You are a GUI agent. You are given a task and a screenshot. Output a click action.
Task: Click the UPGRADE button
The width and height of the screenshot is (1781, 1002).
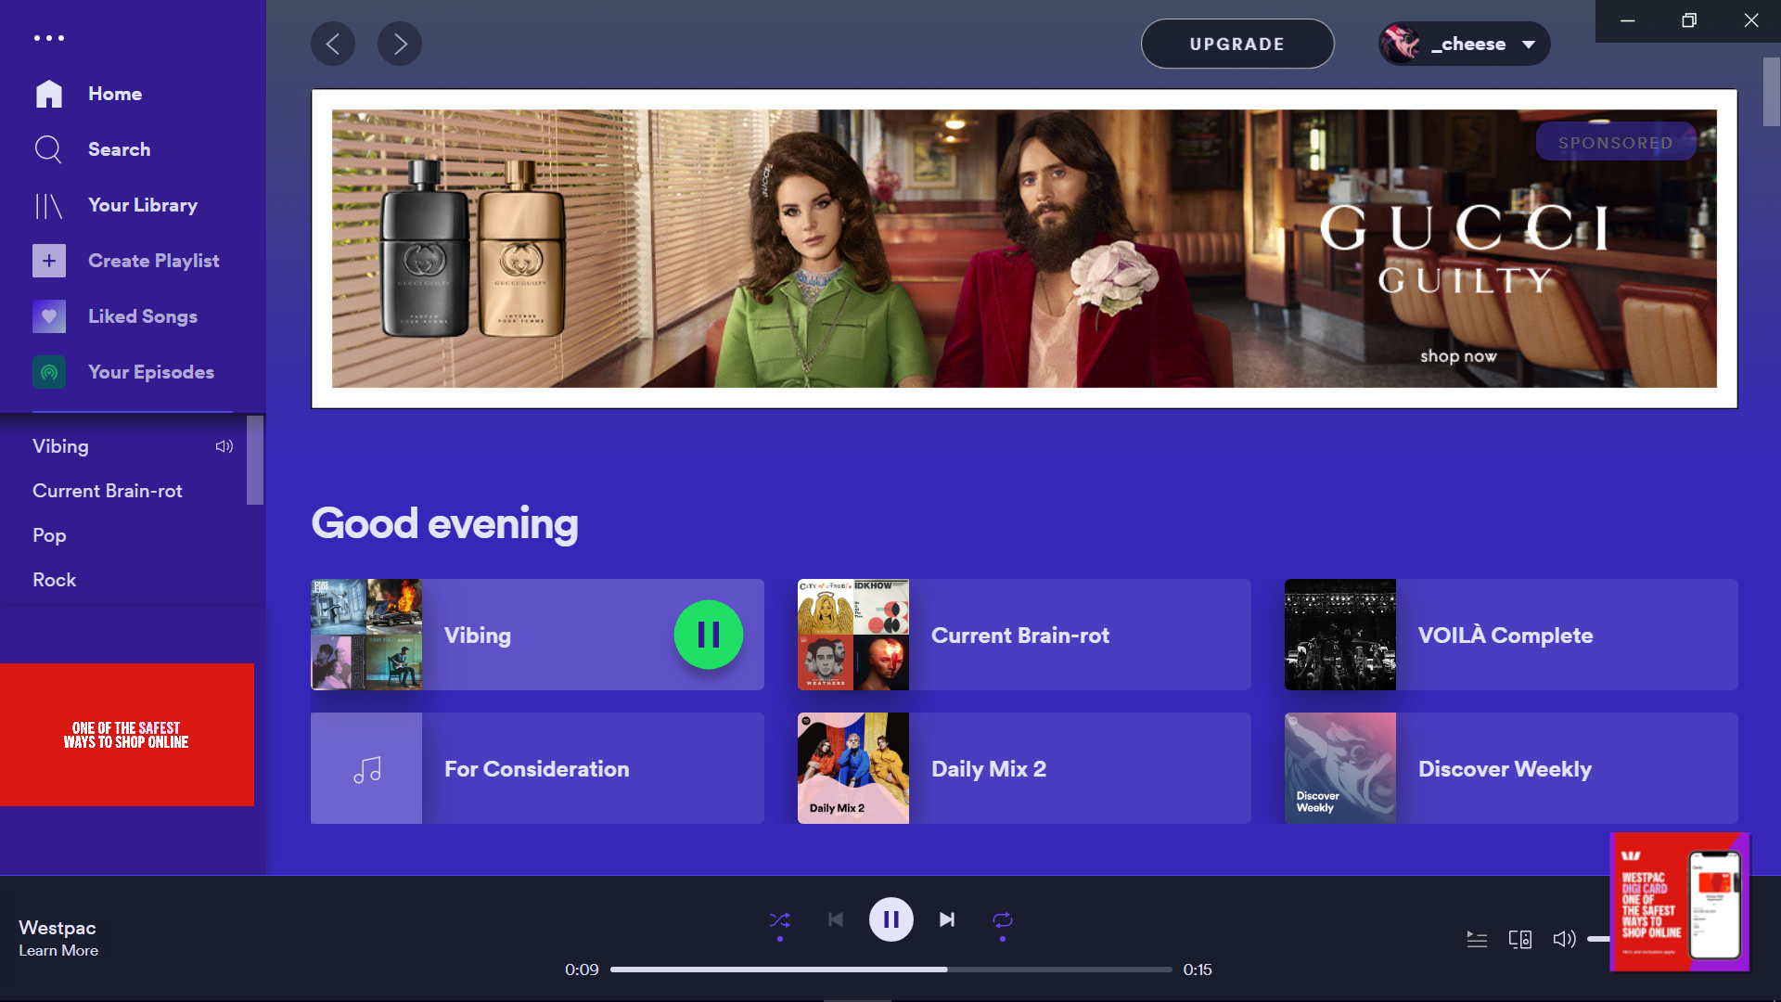coord(1236,44)
